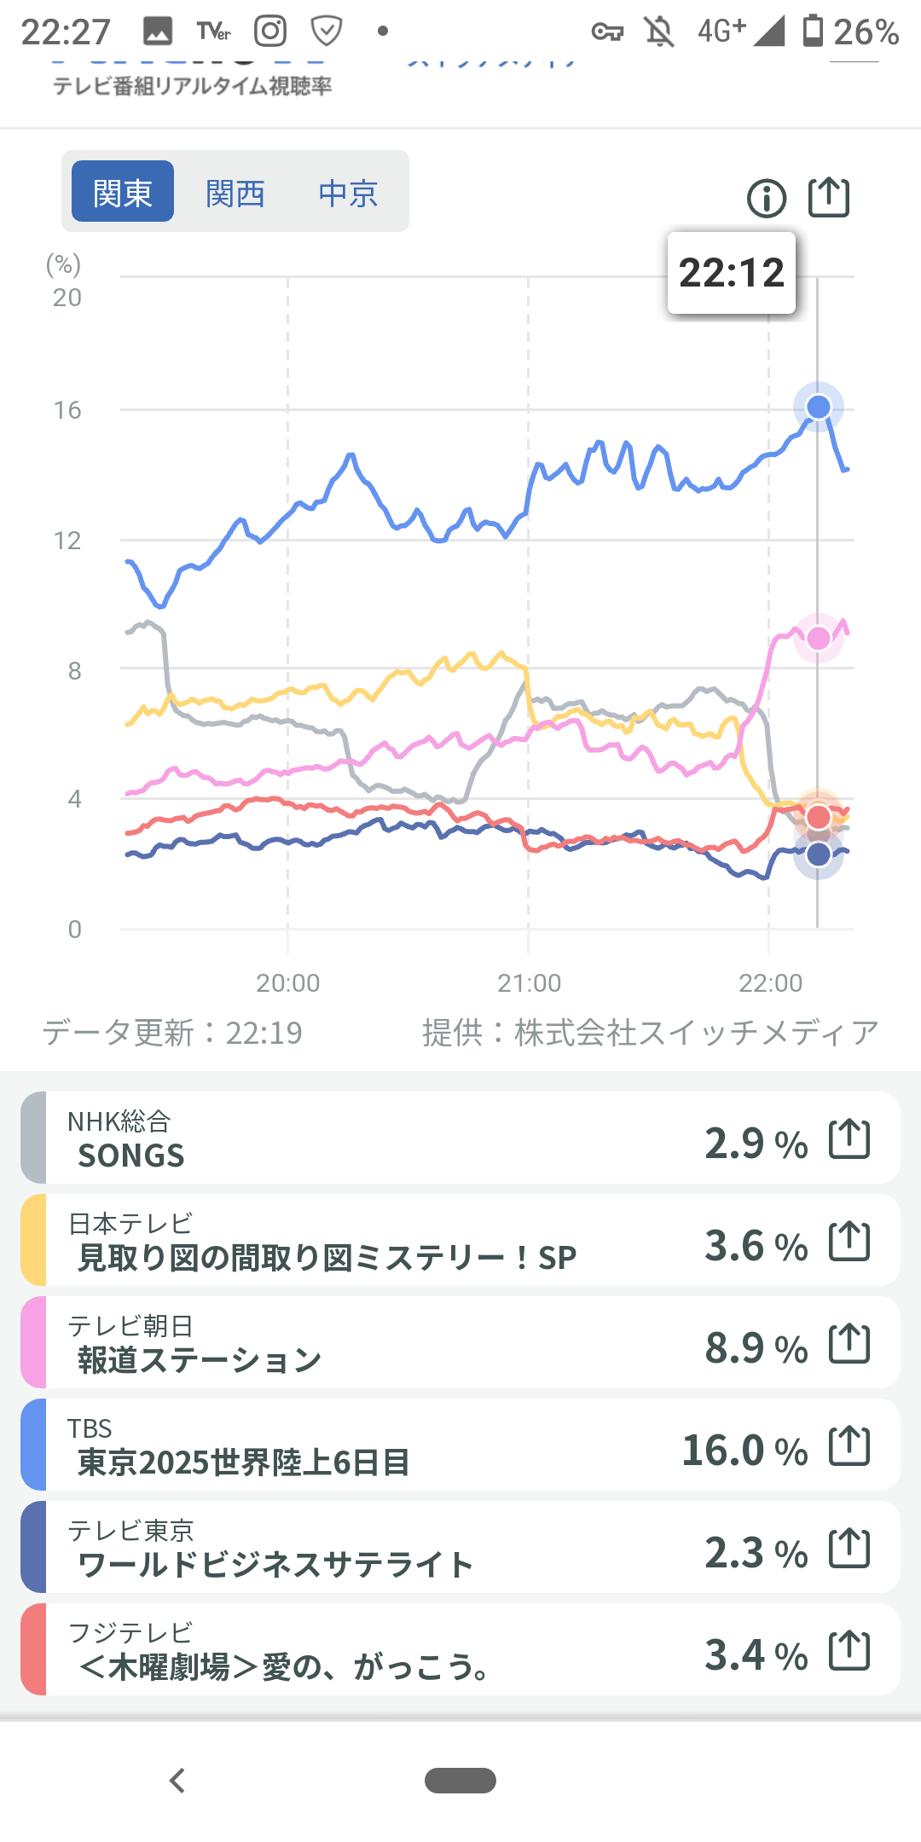Image resolution: width=921 pixels, height=1842 pixels.
Task: Share the 日本テレビ program rating
Action: click(x=849, y=1242)
